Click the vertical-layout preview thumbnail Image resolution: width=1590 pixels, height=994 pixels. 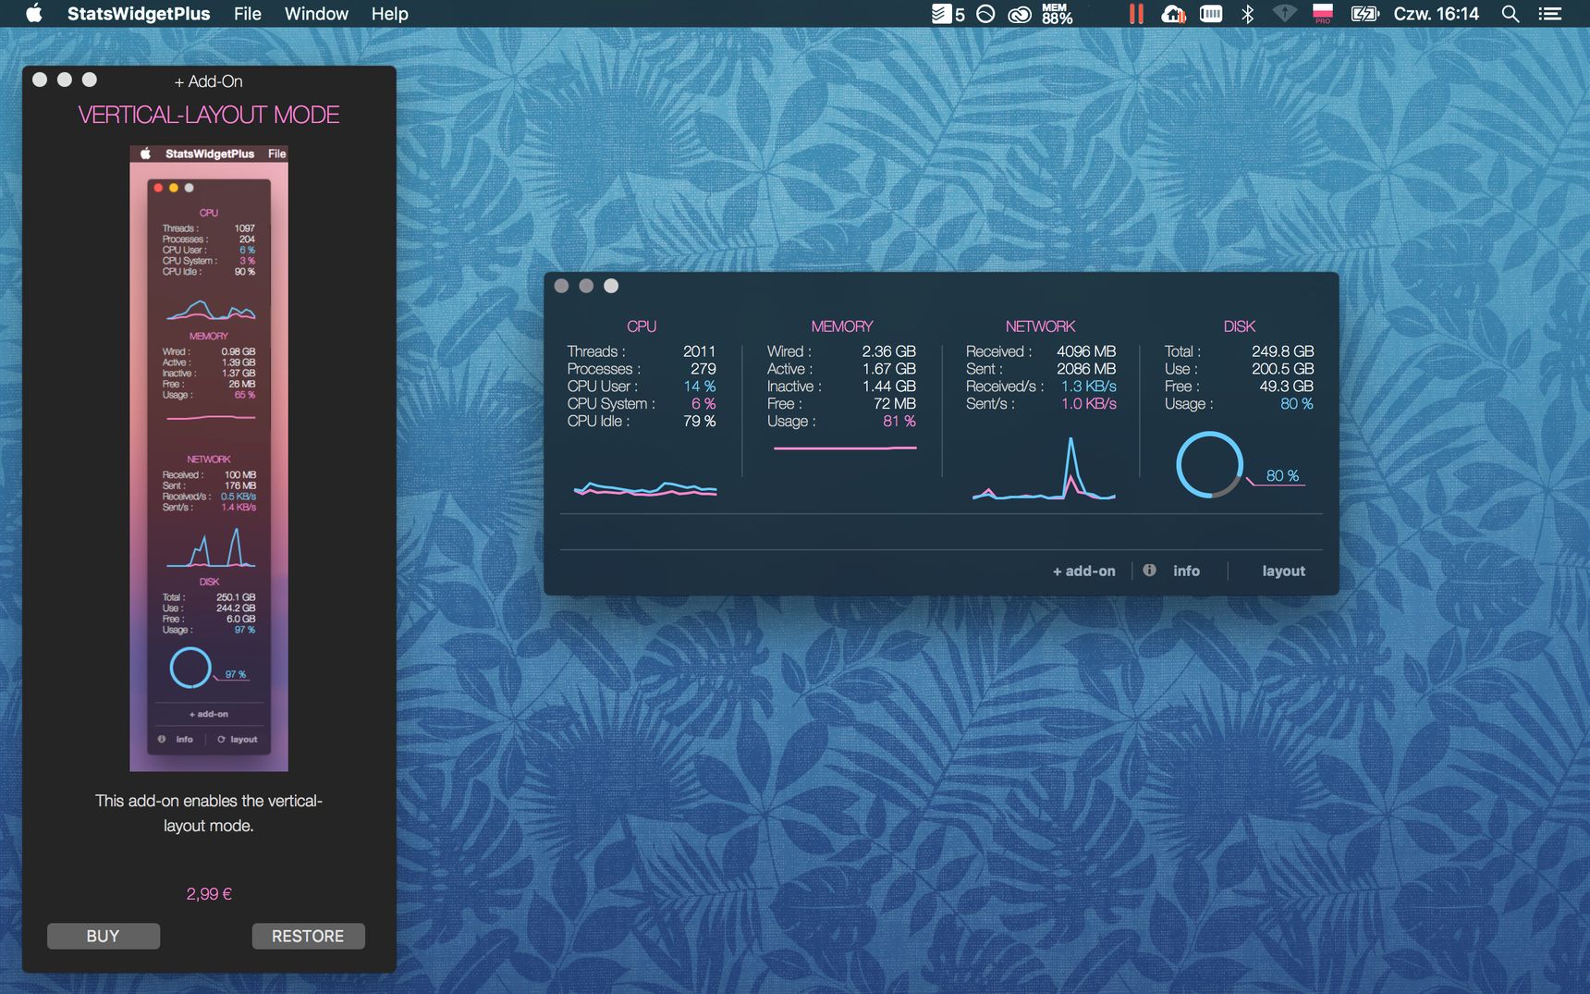pos(209,458)
